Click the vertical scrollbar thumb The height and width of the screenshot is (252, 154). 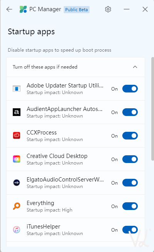click(152, 109)
